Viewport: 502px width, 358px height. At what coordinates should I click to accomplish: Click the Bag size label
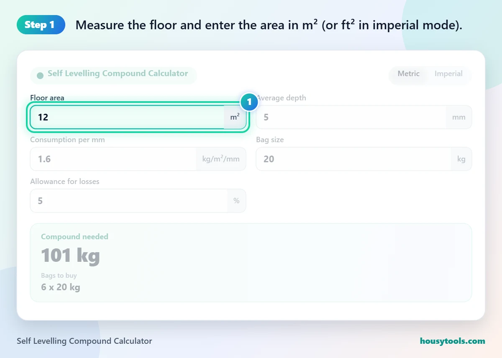(x=270, y=140)
